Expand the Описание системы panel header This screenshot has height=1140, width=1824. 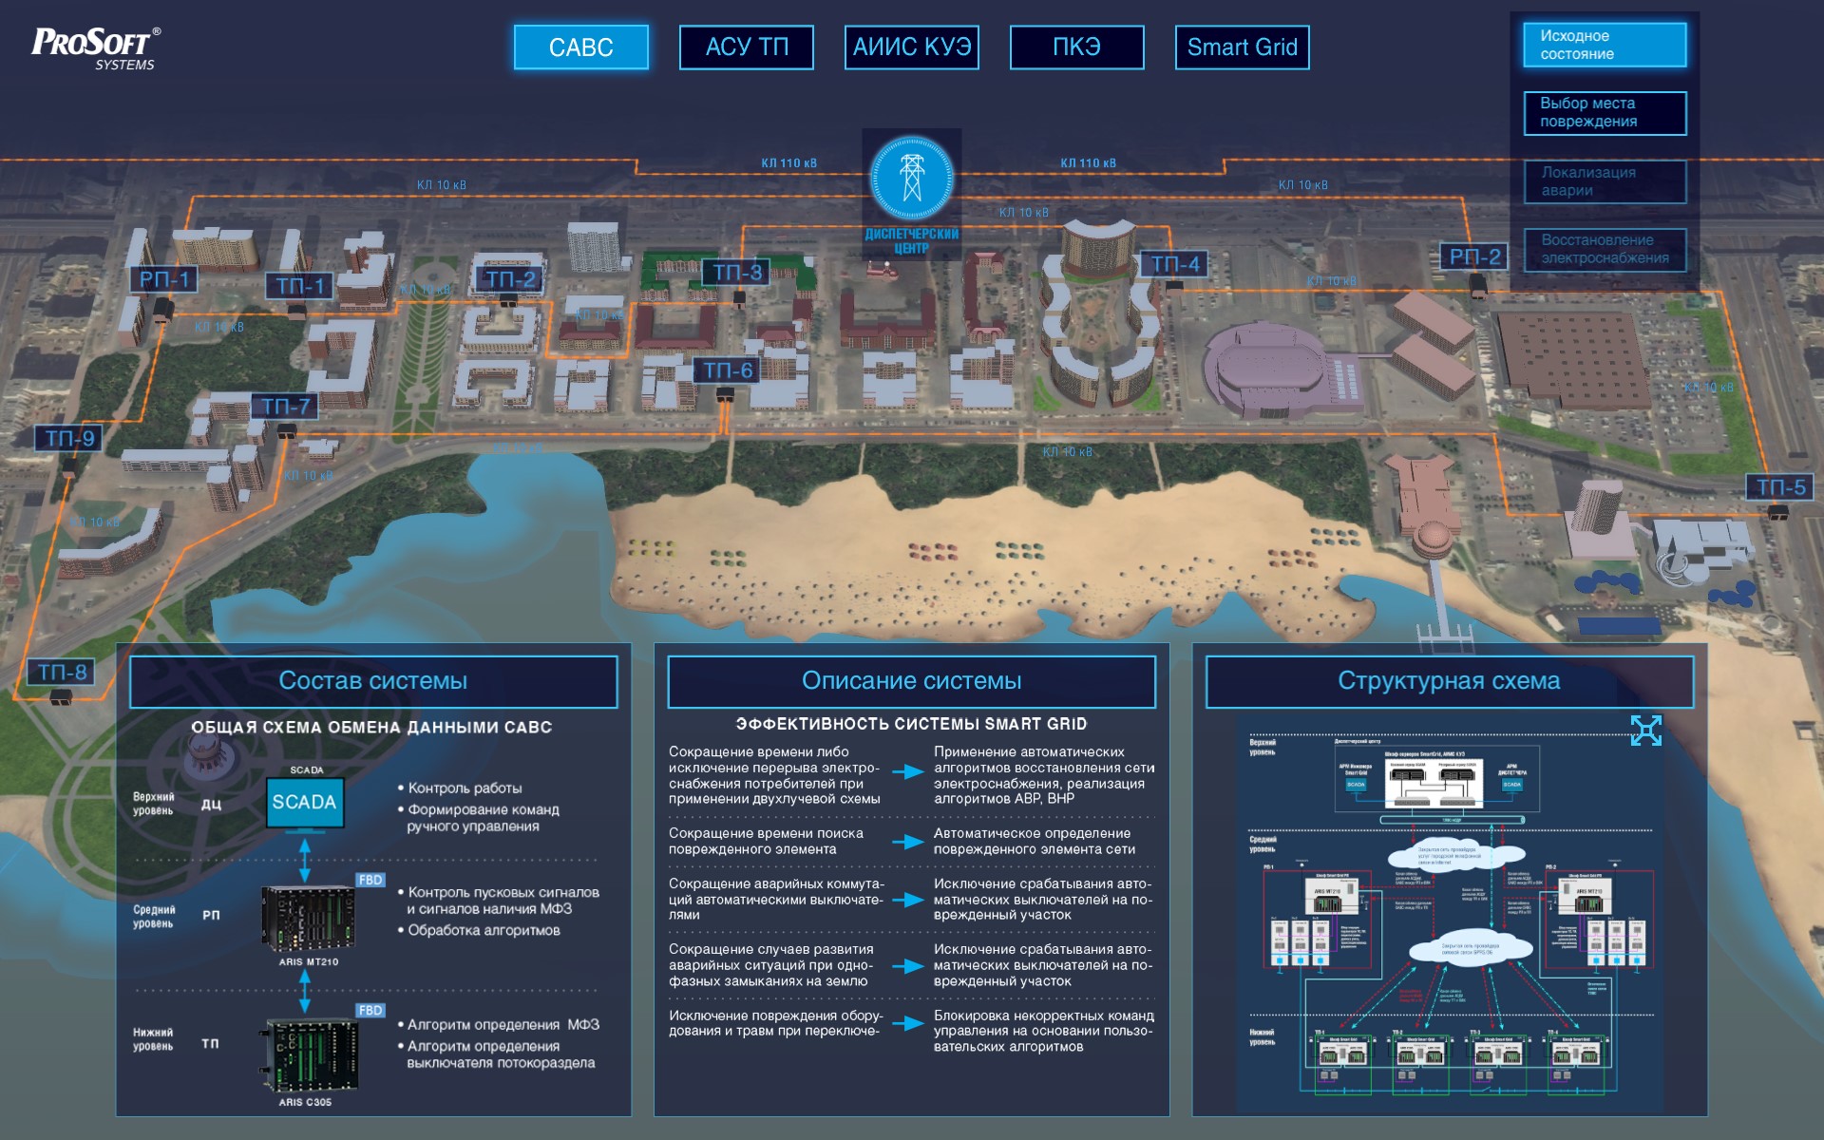(x=911, y=681)
